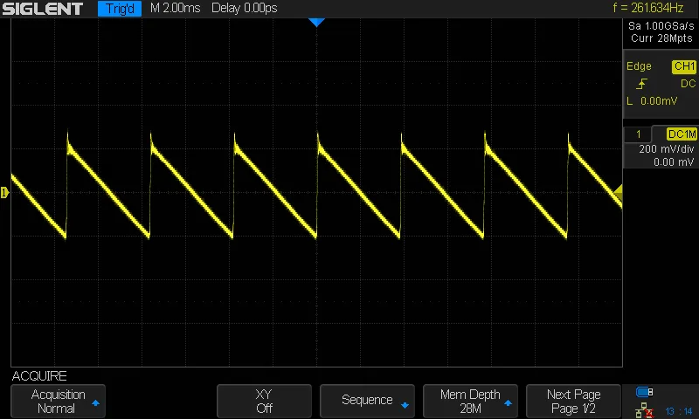Open the Sequence submenu
699x419 pixels.
pyautogui.click(x=367, y=401)
